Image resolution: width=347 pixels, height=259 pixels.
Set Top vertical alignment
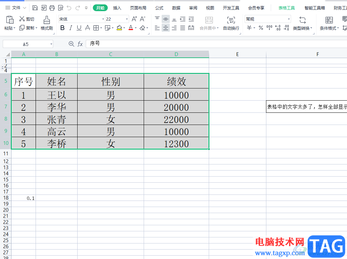(x=157, y=19)
